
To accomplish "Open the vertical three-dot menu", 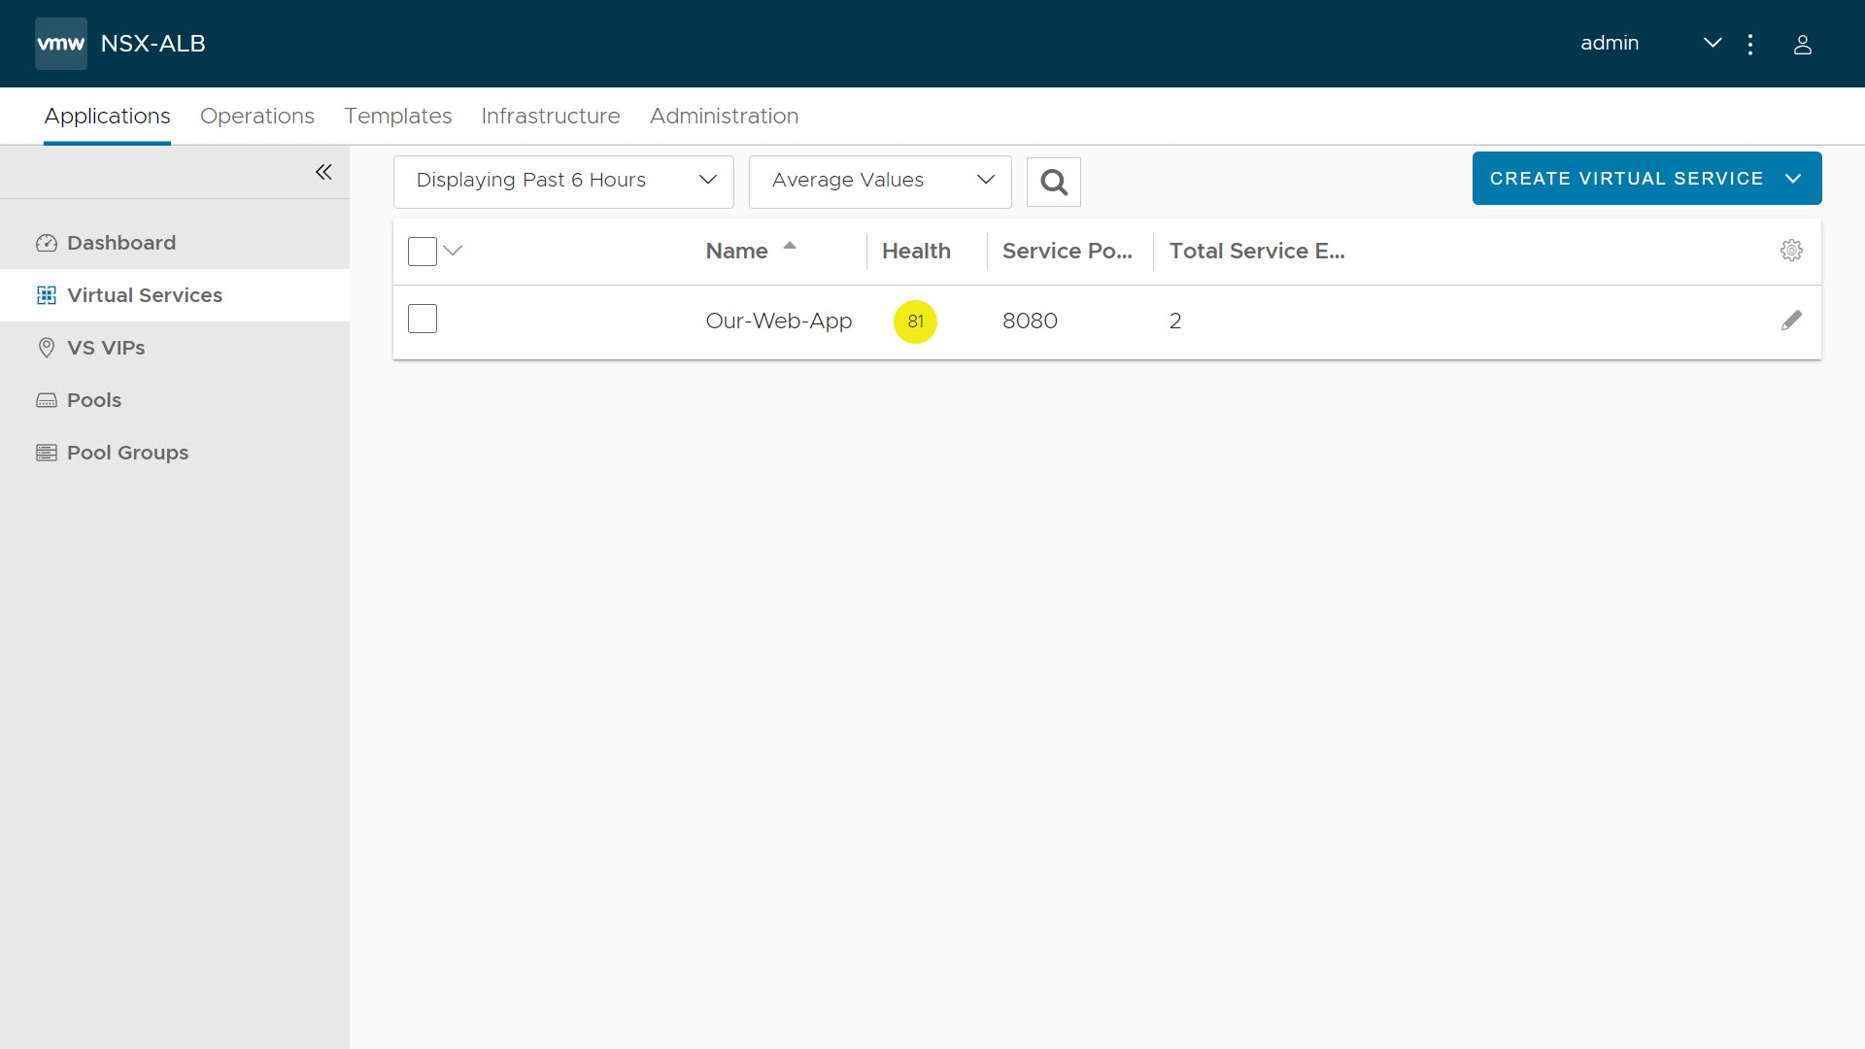I will (1750, 45).
